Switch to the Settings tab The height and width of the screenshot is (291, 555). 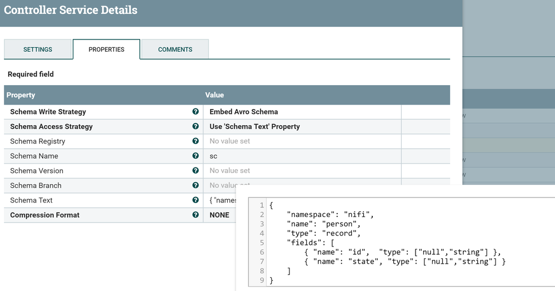[38, 50]
